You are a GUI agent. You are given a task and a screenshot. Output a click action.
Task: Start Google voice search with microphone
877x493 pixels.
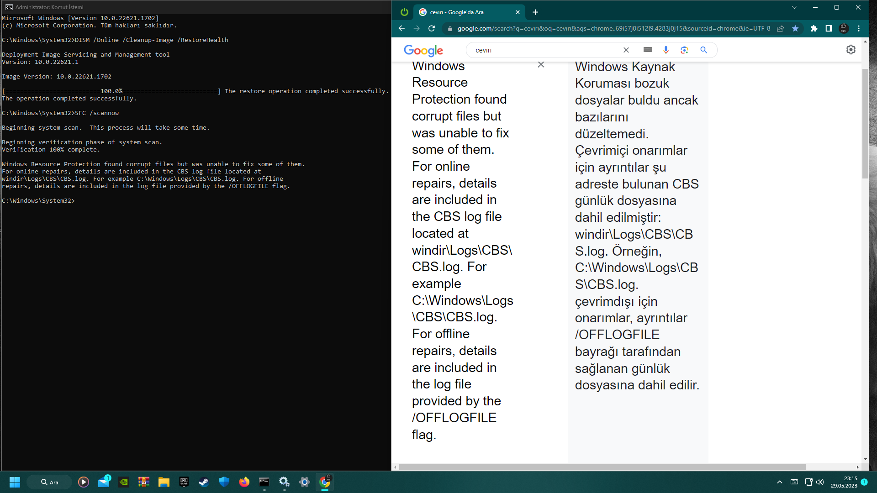[666, 50]
